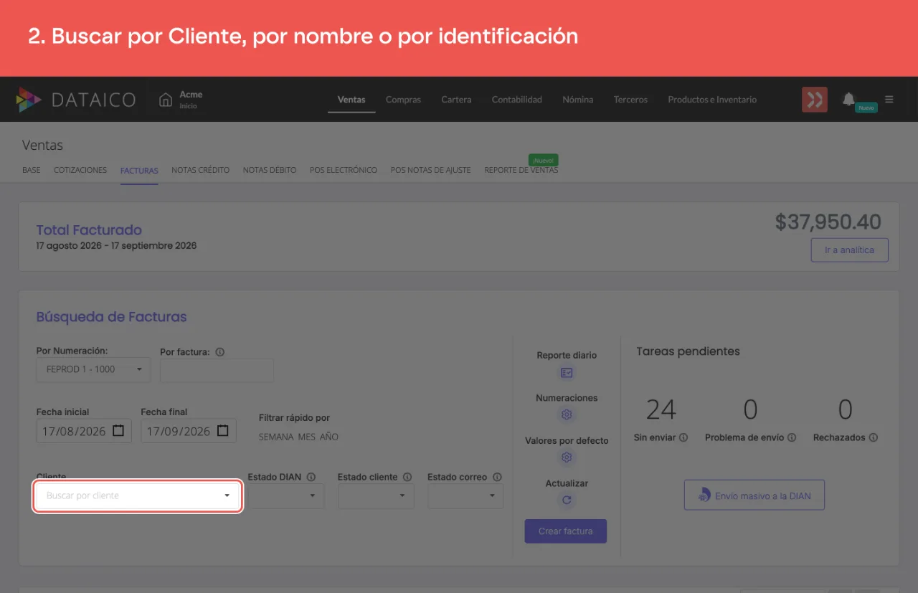This screenshot has width=918, height=593.
Task: Switch to the Reporte de Ventas tab
Action: pyautogui.click(x=521, y=170)
